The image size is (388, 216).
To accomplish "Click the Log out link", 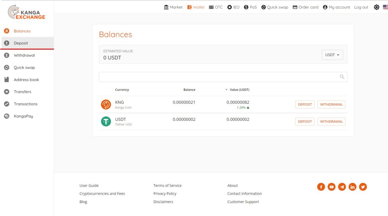I will click(x=361, y=7).
